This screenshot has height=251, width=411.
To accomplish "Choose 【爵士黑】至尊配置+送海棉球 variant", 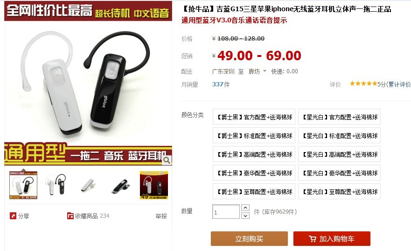I will (254, 192).
